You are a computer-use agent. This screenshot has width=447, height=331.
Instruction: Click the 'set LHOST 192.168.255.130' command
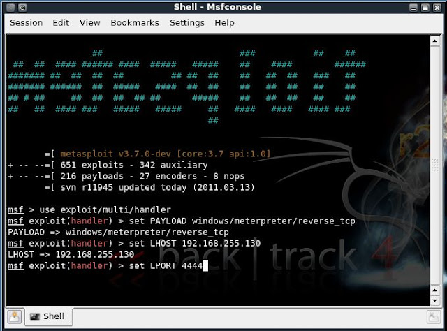pyautogui.click(x=134, y=243)
